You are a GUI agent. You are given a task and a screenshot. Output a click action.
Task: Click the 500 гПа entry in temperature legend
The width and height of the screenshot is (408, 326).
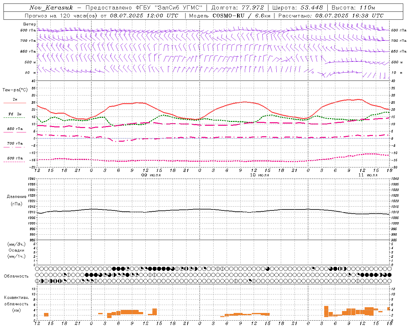[x=15, y=158]
